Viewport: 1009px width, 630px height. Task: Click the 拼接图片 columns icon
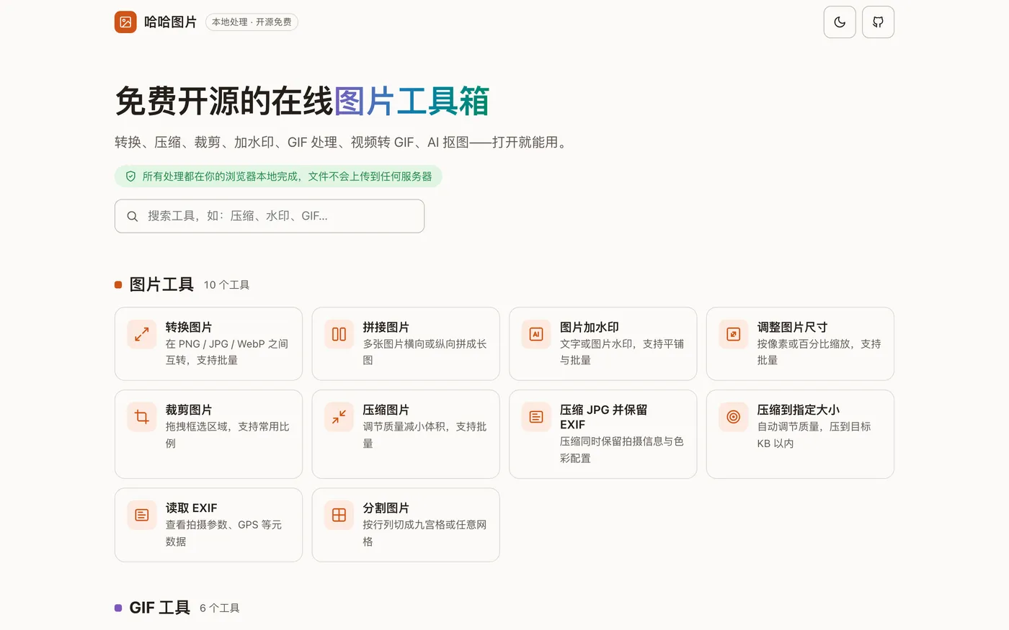pyautogui.click(x=339, y=334)
